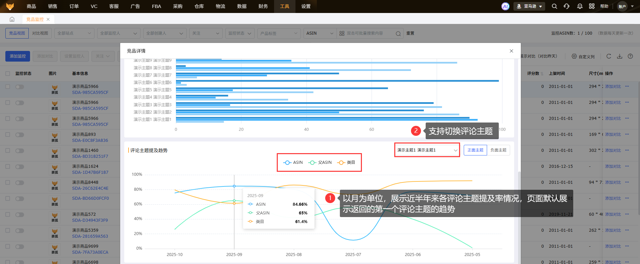Image resolution: width=640 pixels, height=264 pixels.
Task: Switch to 负面主题 tab
Action: [498, 150]
